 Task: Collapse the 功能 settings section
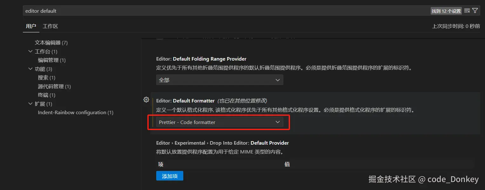coord(30,69)
